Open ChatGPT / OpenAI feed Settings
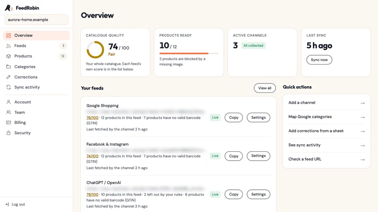The width and height of the screenshot is (378, 212). pyautogui.click(x=258, y=194)
